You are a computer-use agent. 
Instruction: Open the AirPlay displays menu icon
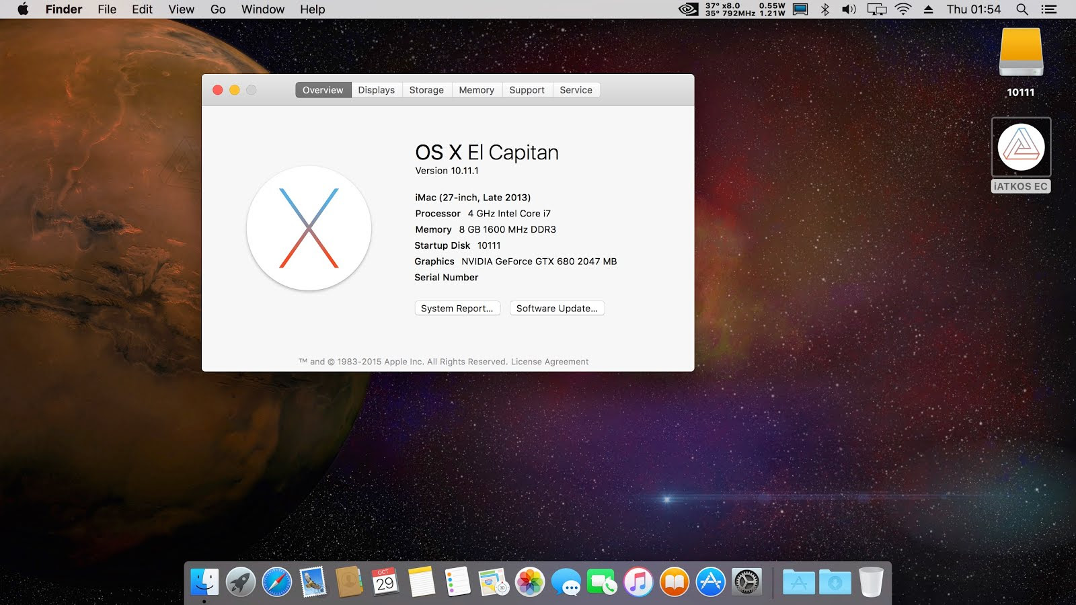[x=877, y=9]
